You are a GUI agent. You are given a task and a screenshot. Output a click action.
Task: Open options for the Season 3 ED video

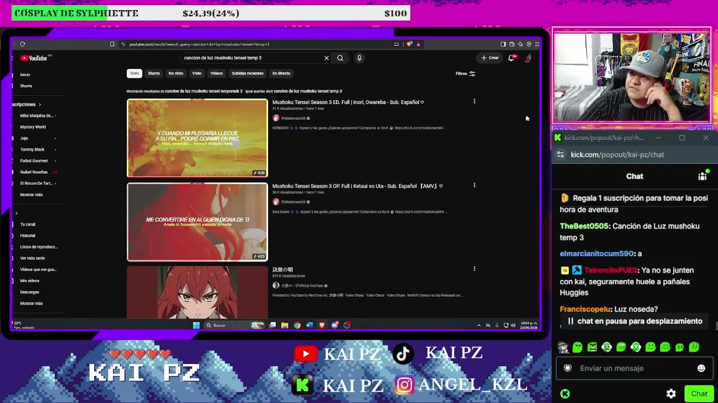(475, 101)
